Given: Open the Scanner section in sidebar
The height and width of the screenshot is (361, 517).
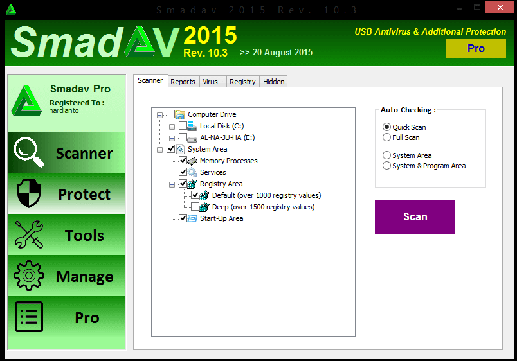Looking at the screenshot, I should click(67, 152).
